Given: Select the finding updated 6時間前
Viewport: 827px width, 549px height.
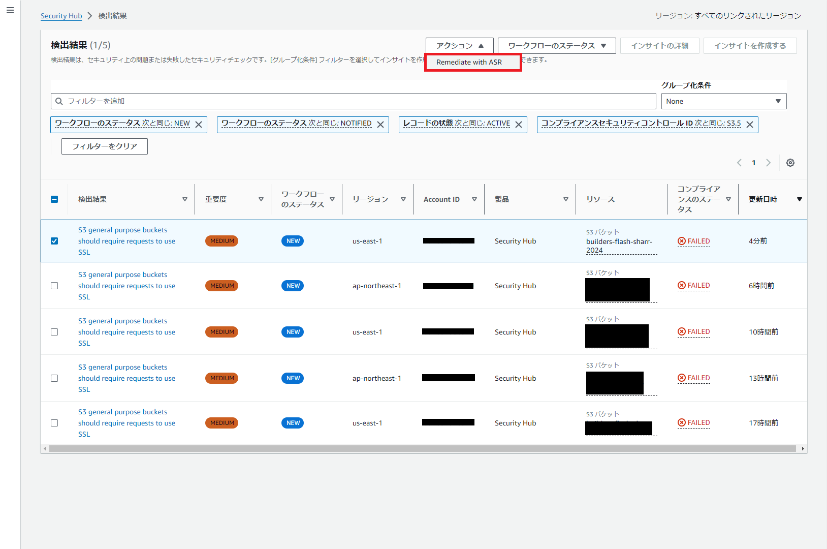Looking at the screenshot, I should [x=54, y=286].
